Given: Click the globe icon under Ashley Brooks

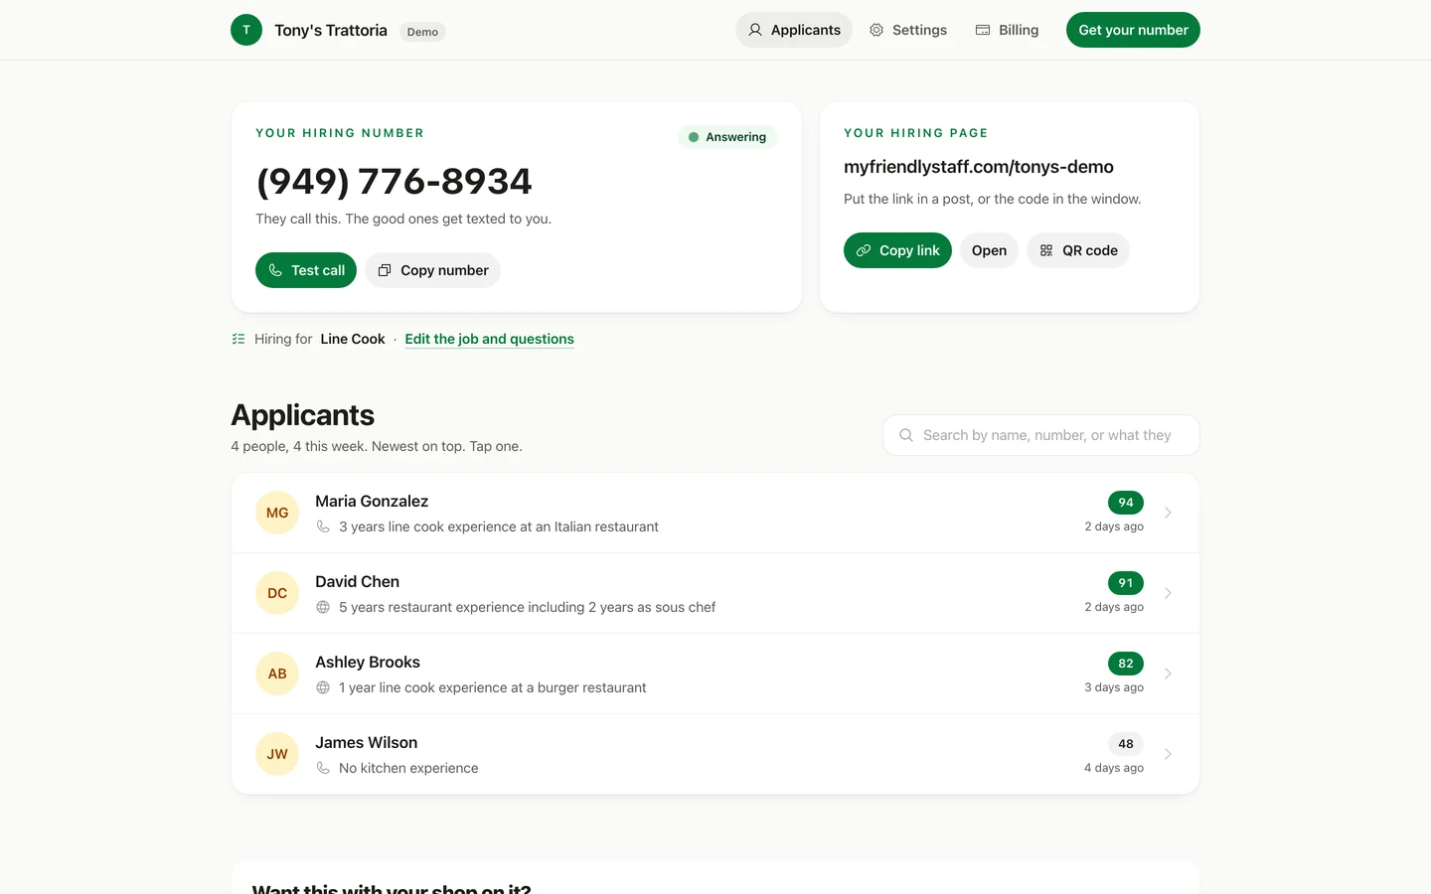Looking at the screenshot, I should click(x=323, y=687).
